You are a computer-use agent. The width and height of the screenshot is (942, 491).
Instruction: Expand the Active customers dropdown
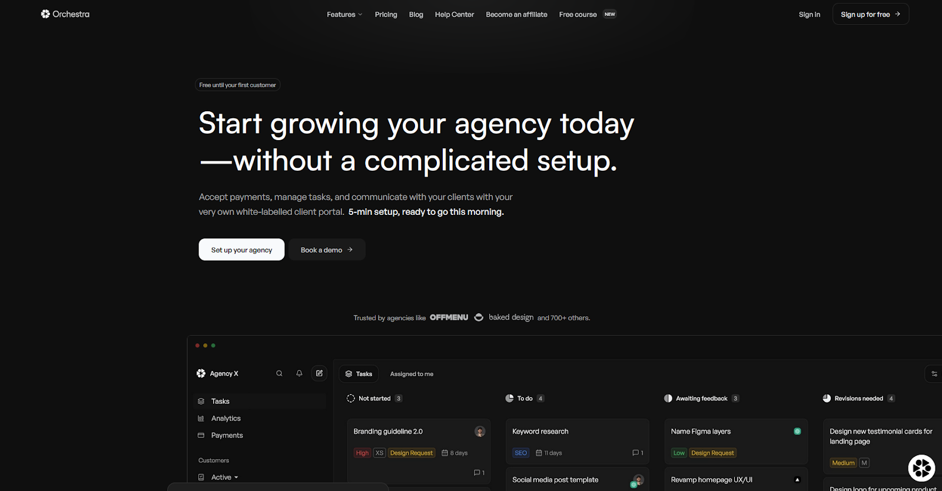point(224,477)
